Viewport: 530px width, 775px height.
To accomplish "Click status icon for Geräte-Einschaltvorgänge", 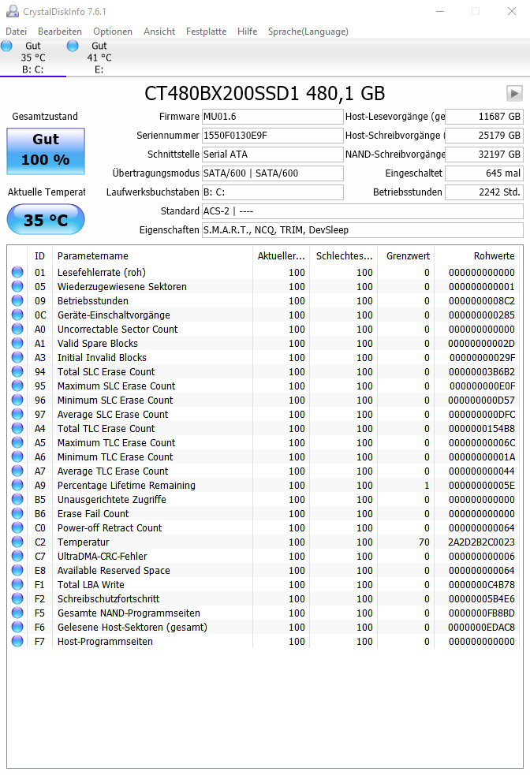I will 17,315.
